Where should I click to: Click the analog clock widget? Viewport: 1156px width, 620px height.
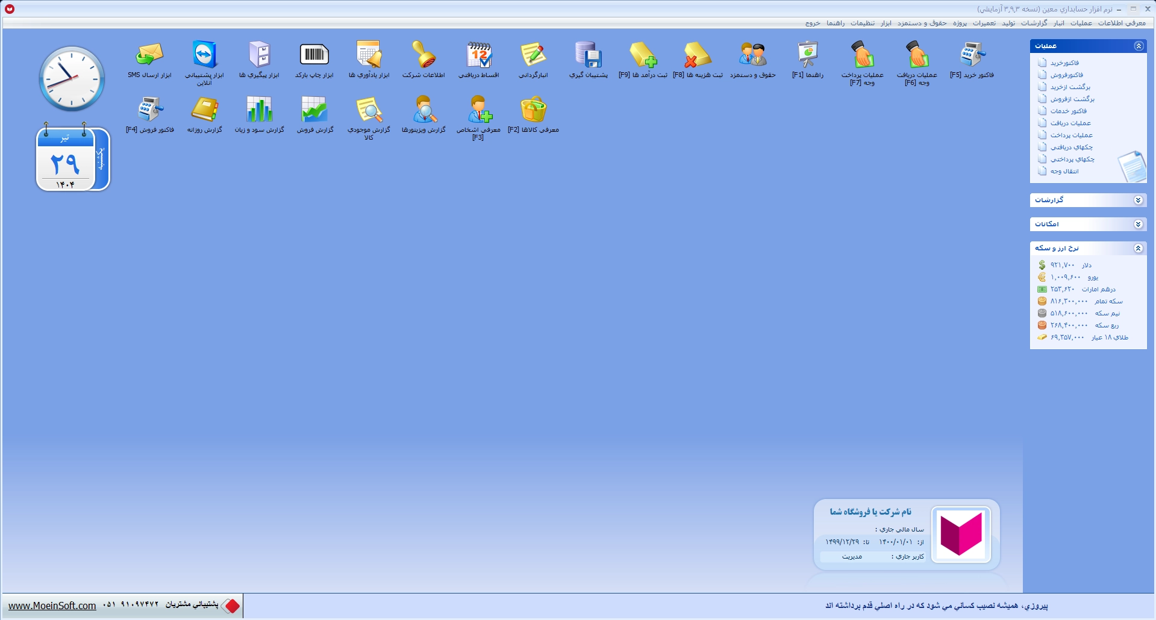pos(72,78)
